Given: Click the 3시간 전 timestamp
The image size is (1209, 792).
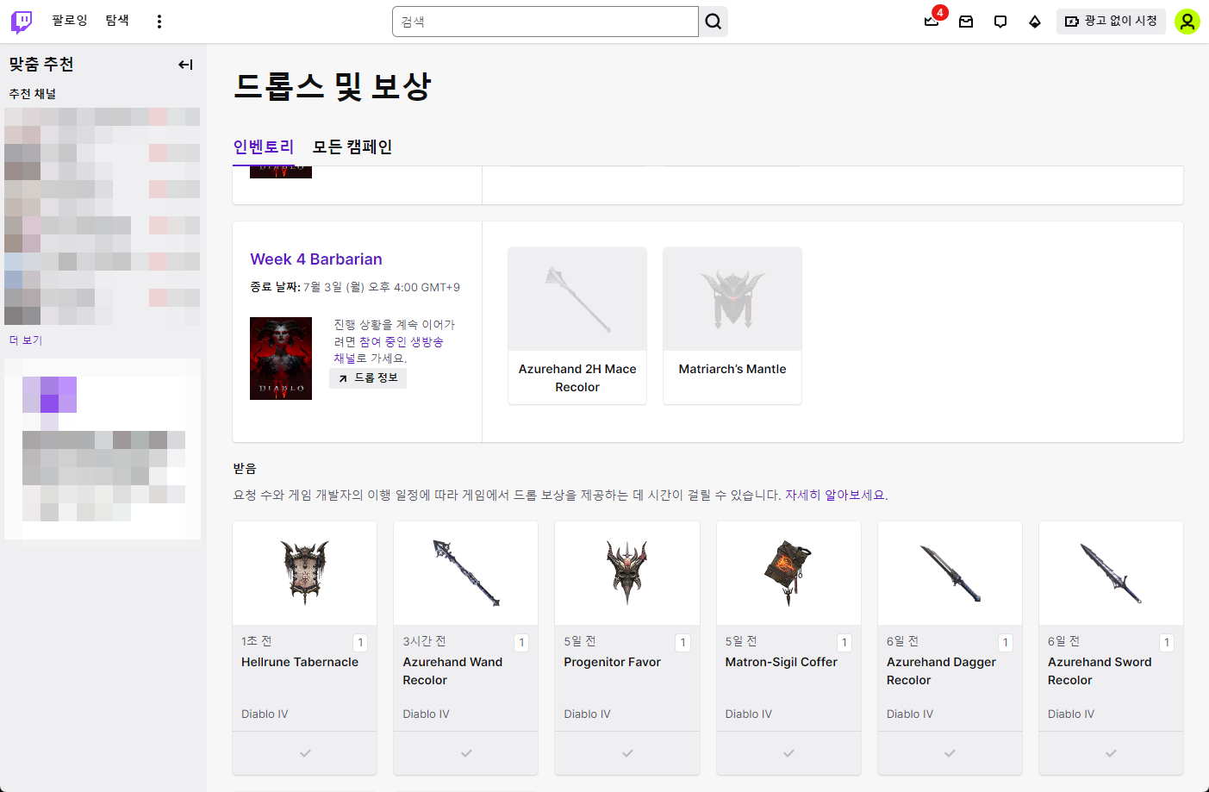Looking at the screenshot, I should pyautogui.click(x=424, y=641).
